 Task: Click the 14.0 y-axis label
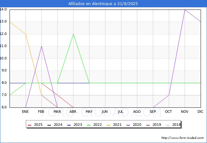click(3, 9)
